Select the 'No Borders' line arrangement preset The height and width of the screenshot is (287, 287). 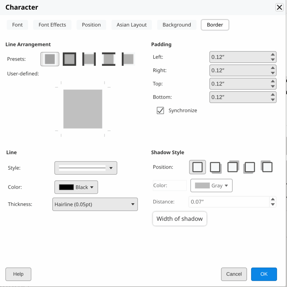(50, 59)
